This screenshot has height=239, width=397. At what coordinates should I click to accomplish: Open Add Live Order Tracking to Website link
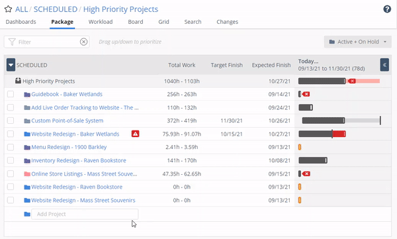point(85,107)
